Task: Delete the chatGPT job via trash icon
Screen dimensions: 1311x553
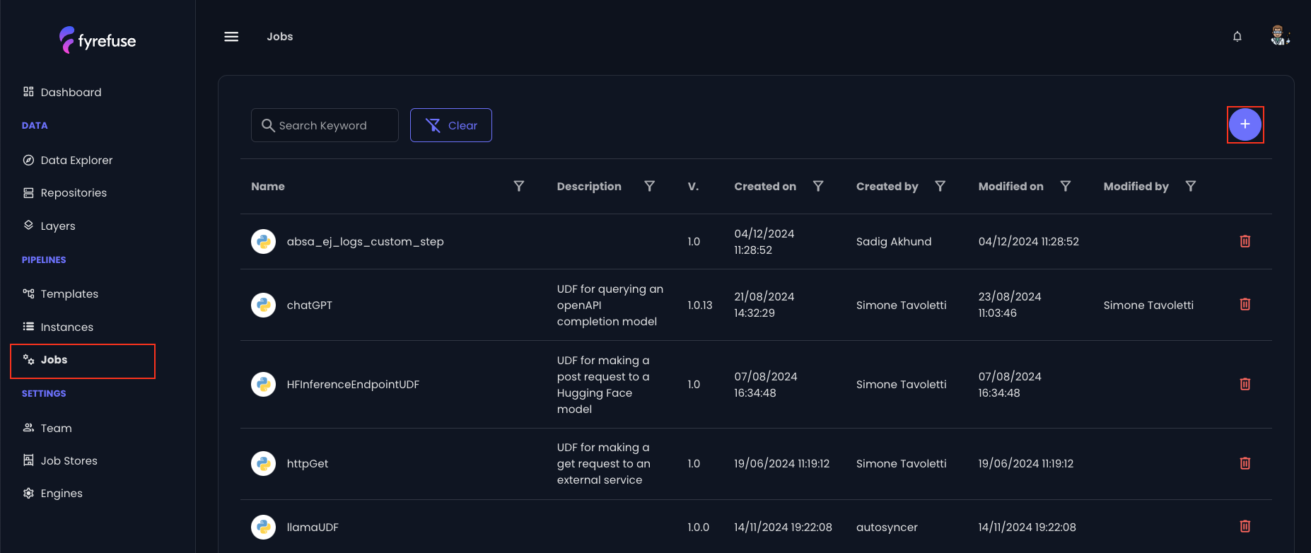Action: [1245, 304]
